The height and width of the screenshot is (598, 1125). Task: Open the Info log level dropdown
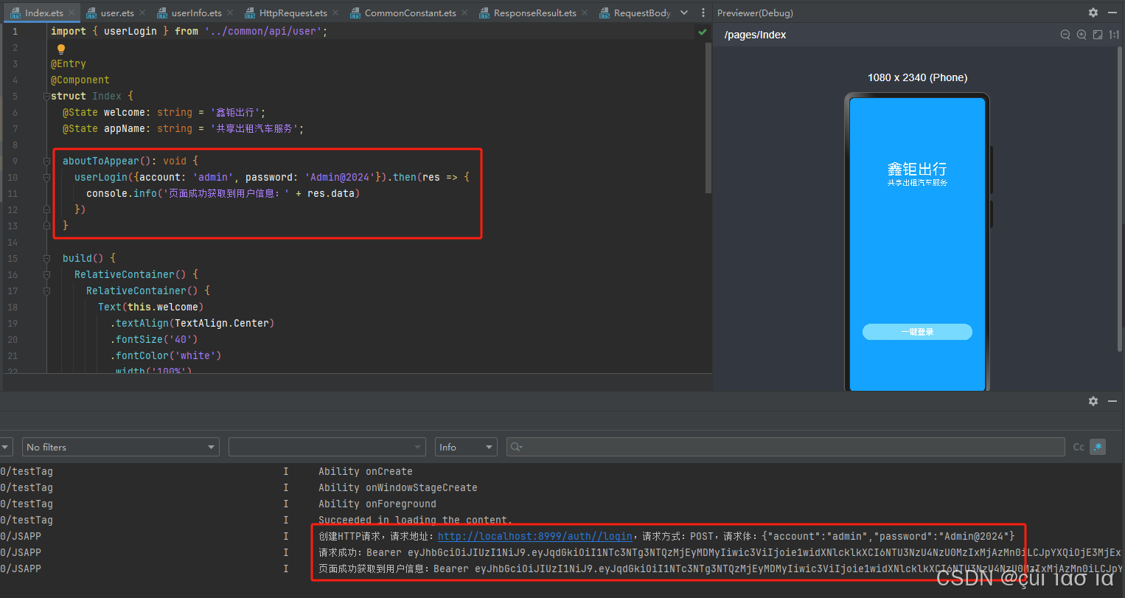(467, 447)
